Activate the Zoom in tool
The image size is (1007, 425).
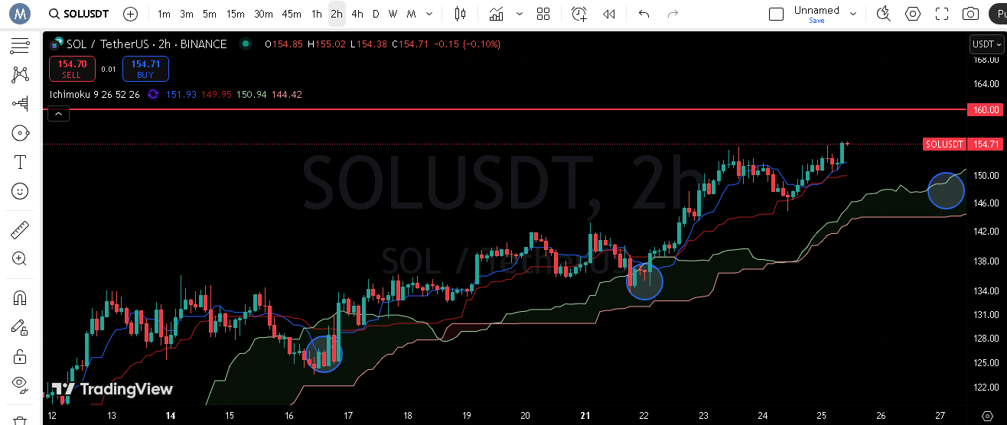pos(20,258)
